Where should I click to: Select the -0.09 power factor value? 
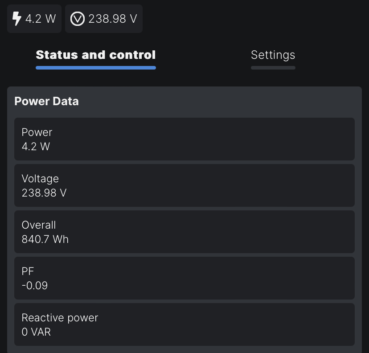(35, 285)
